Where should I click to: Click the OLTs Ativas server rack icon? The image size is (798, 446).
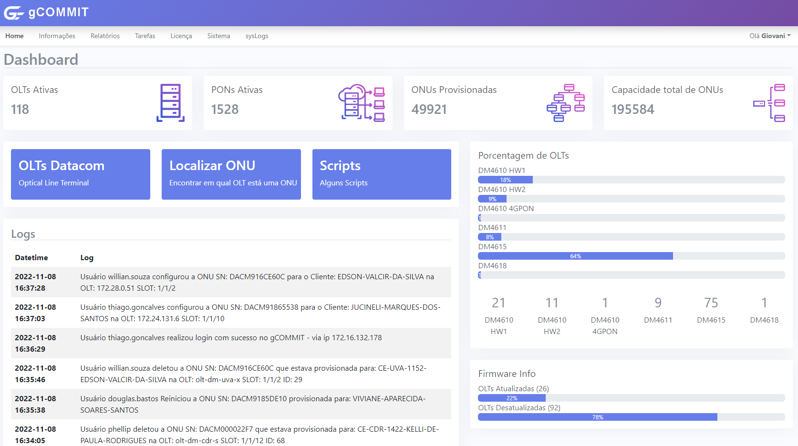coord(170,103)
